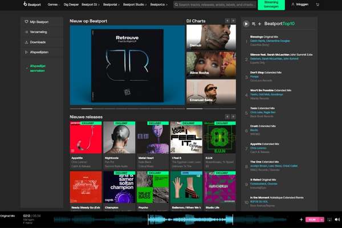Open the Beatport DJ dropdown
Image resolution: width=342 pixels, height=228 pixels.
91,5
